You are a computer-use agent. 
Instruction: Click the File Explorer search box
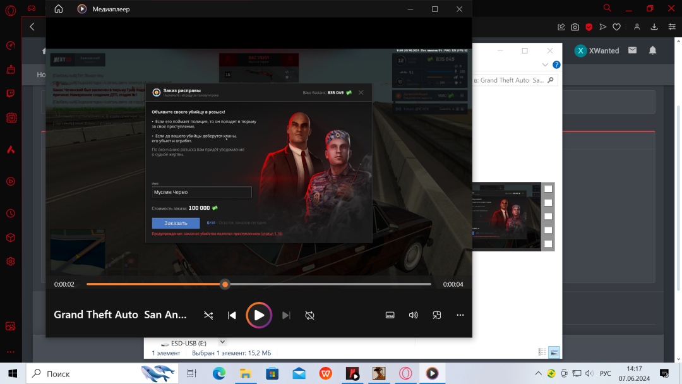[515, 80]
